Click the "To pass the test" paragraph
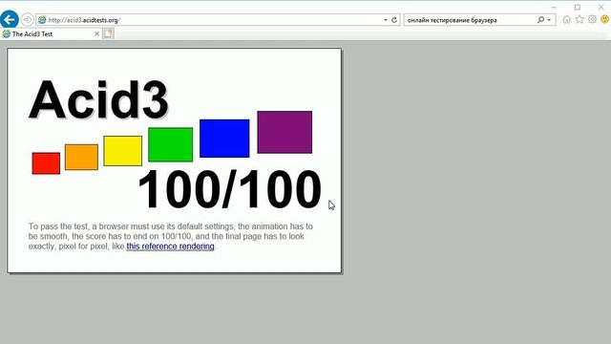Screen dimensions: 611x344 pyautogui.click(x=171, y=236)
